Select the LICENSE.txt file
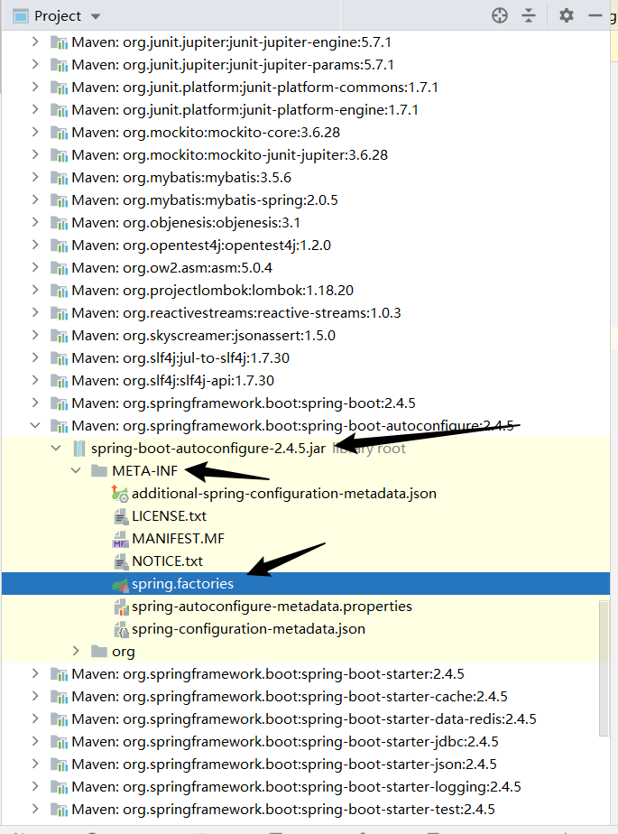This screenshot has height=834, width=618. (169, 516)
